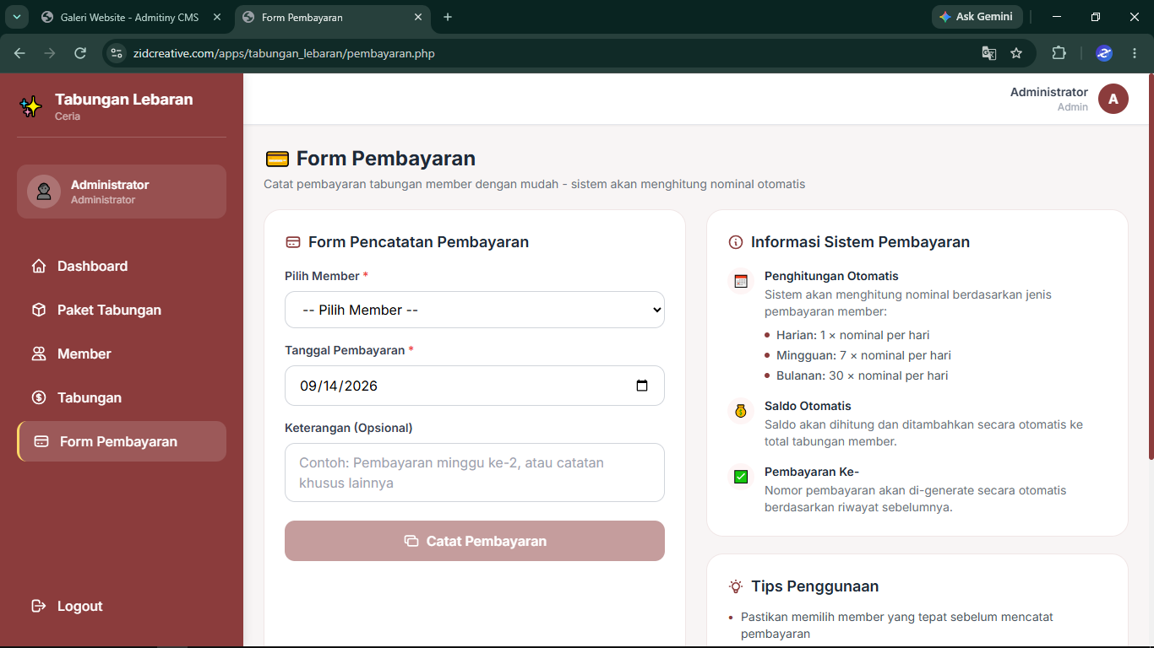Open Chrome tab search dropdown arrow
Viewport: 1154px width, 648px height.
pyautogui.click(x=16, y=17)
